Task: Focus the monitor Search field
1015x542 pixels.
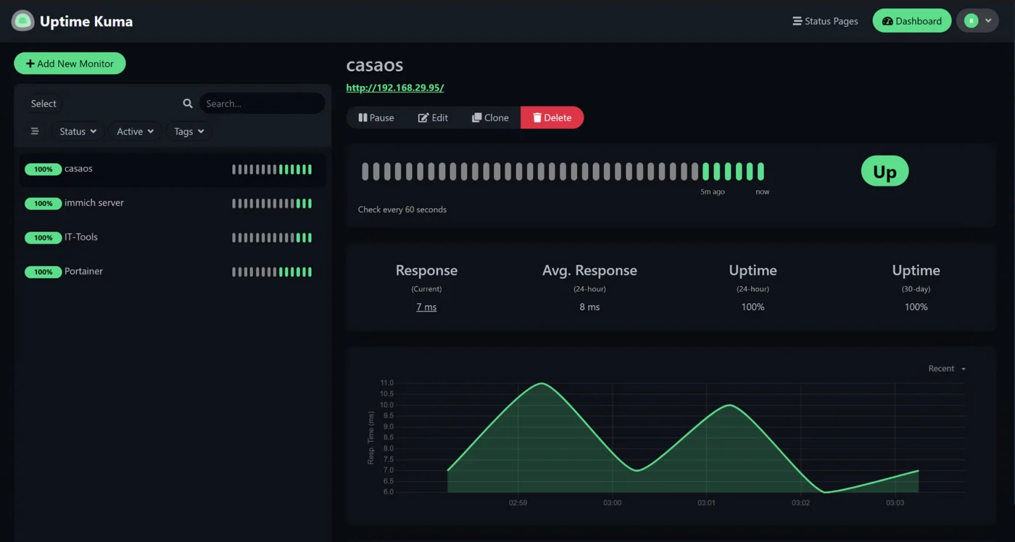Action: tap(262, 104)
